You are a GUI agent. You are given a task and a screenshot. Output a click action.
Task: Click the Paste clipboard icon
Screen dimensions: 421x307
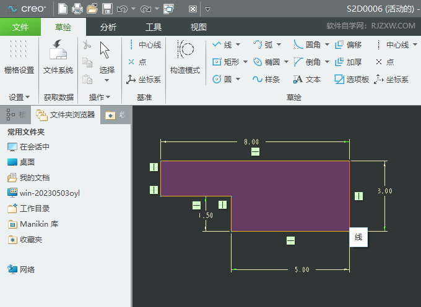click(x=87, y=79)
